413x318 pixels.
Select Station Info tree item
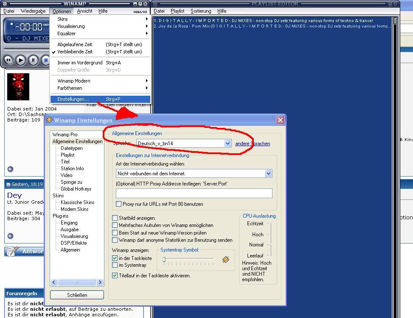72,169
